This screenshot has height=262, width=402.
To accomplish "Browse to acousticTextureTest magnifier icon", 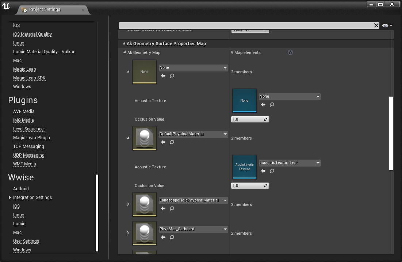I will coord(272,171).
